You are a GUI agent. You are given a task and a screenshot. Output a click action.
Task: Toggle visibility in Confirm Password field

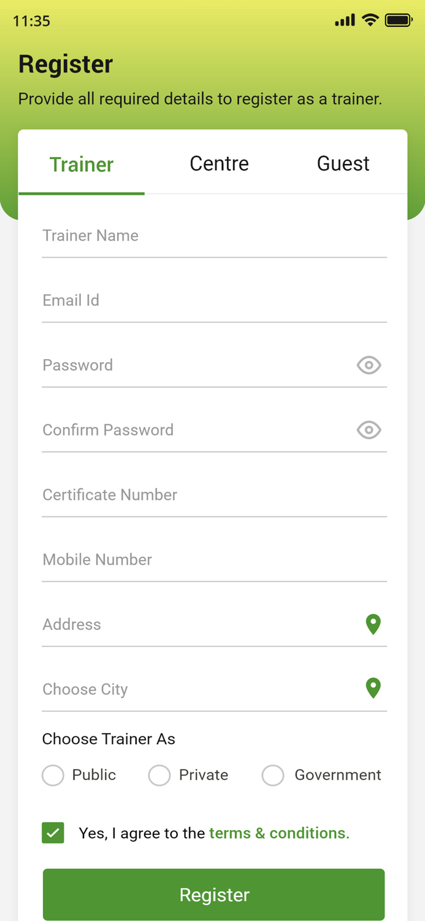[369, 430]
